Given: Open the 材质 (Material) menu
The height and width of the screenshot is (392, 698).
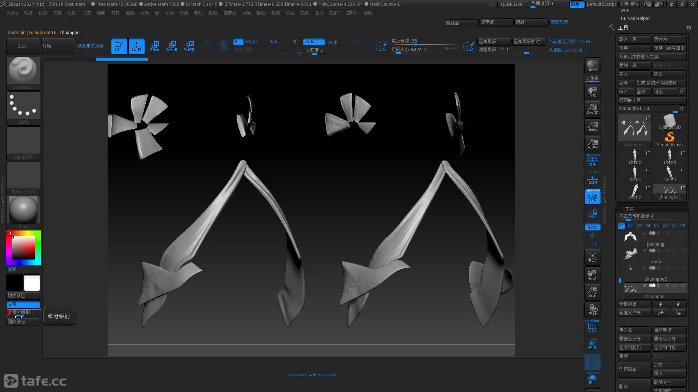Looking at the screenshot, I should pyautogui.click(x=184, y=13).
